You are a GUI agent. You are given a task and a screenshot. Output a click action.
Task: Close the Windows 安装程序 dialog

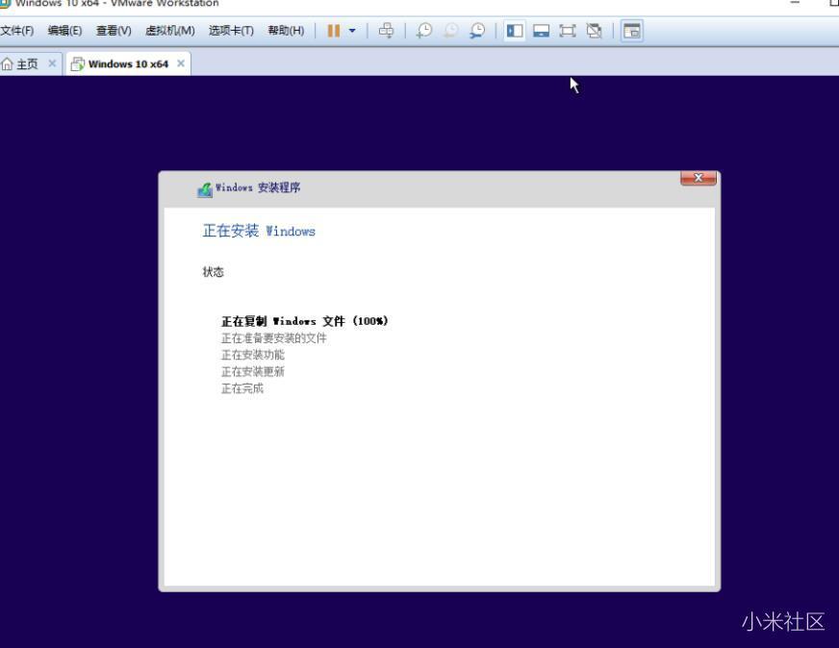click(699, 178)
